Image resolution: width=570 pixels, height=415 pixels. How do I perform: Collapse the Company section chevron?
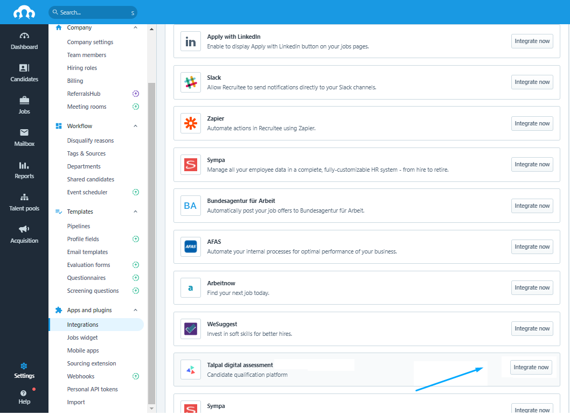(x=135, y=27)
